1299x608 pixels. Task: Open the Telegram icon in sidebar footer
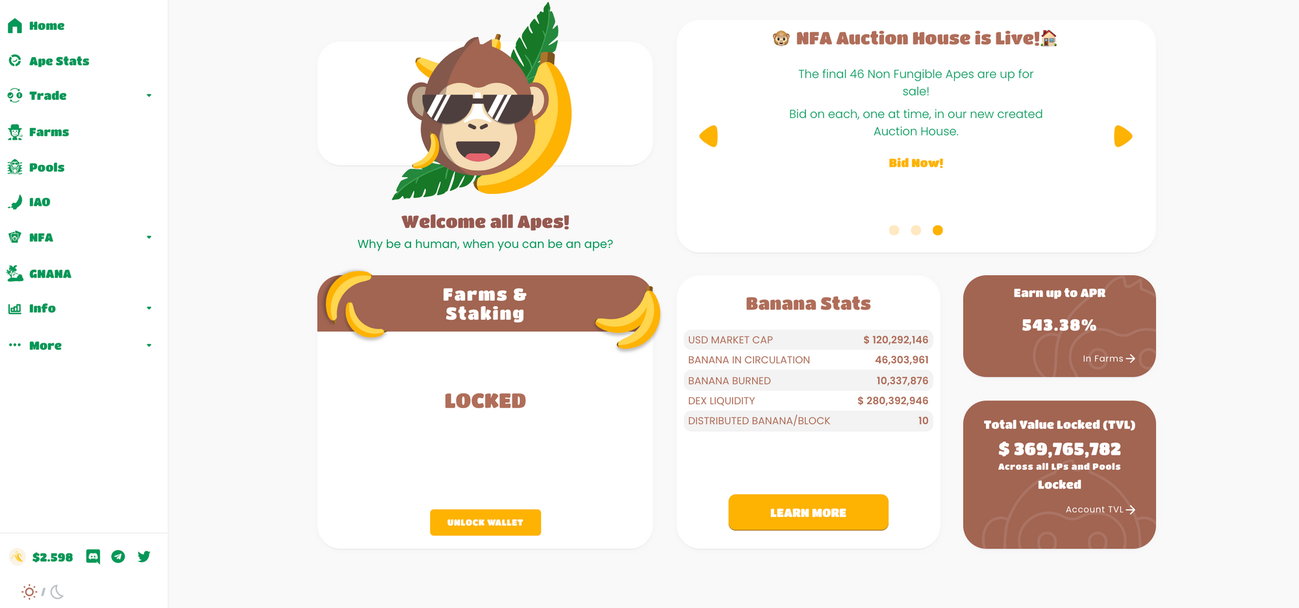[x=118, y=557]
